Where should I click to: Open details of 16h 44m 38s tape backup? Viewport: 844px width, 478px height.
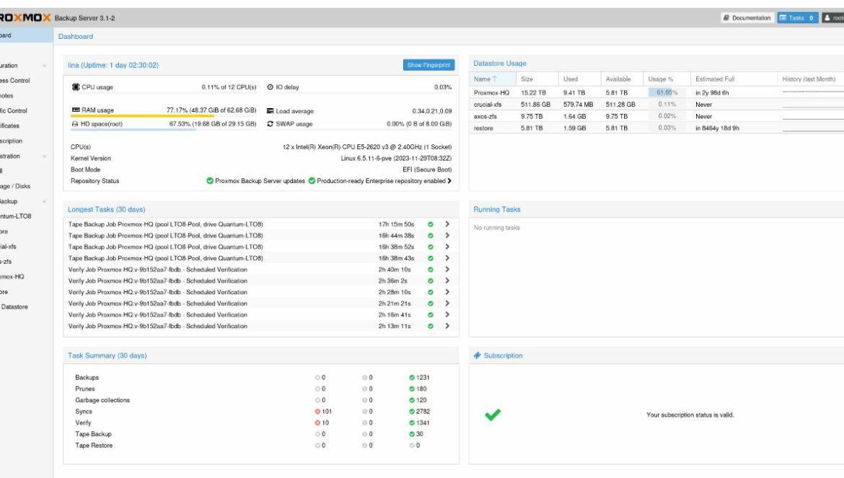point(447,236)
